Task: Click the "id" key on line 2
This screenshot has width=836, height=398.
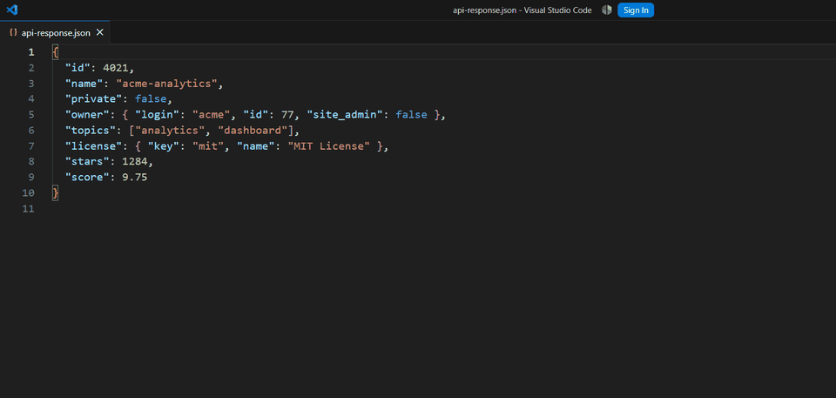Action: pos(78,68)
